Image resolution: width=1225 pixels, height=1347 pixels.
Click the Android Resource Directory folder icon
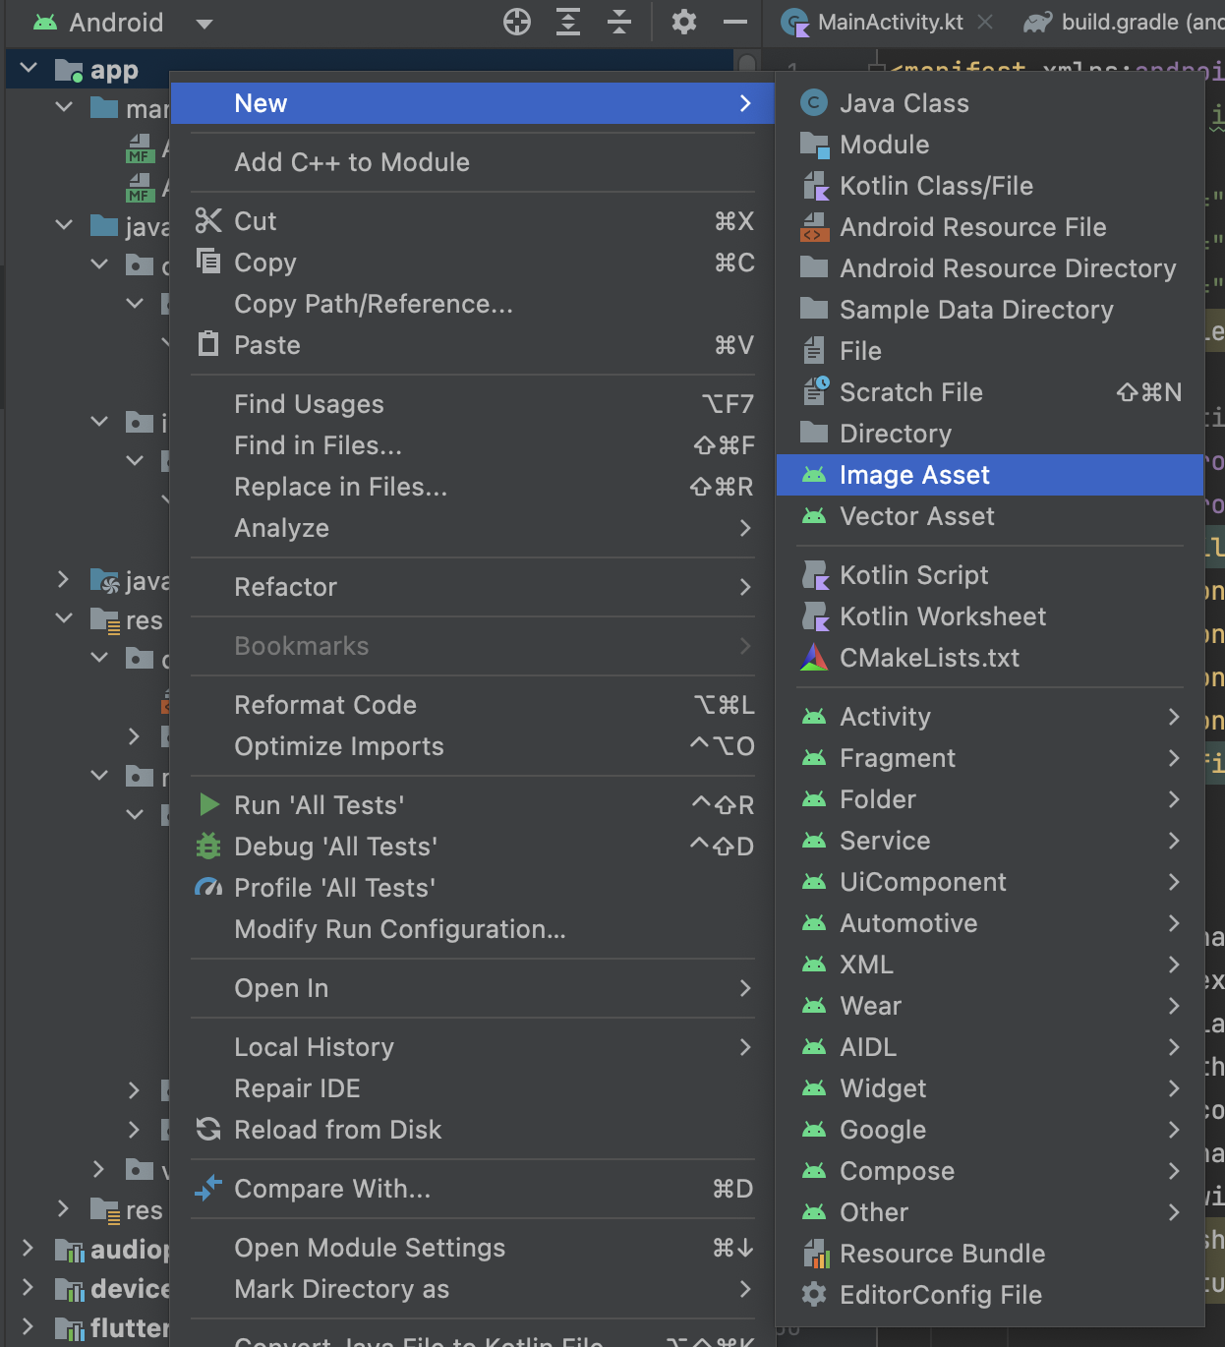pyautogui.click(x=814, y=267)
